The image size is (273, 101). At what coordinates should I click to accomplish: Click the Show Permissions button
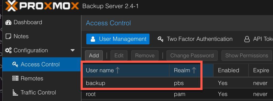[x=247, y=56]
